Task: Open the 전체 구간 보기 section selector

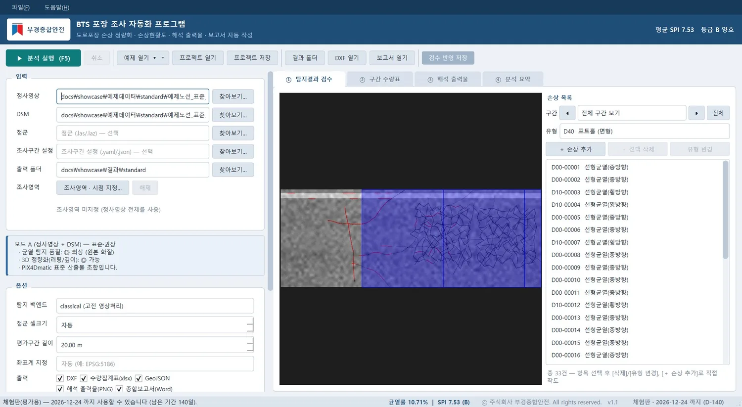Action: 632,113
